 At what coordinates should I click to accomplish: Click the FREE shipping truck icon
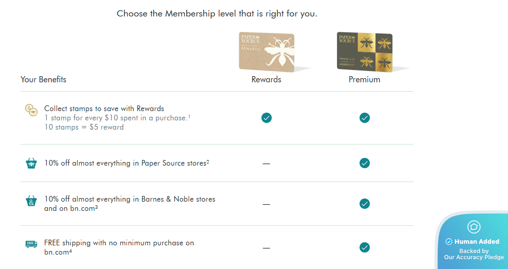click(x=31, y=244)
